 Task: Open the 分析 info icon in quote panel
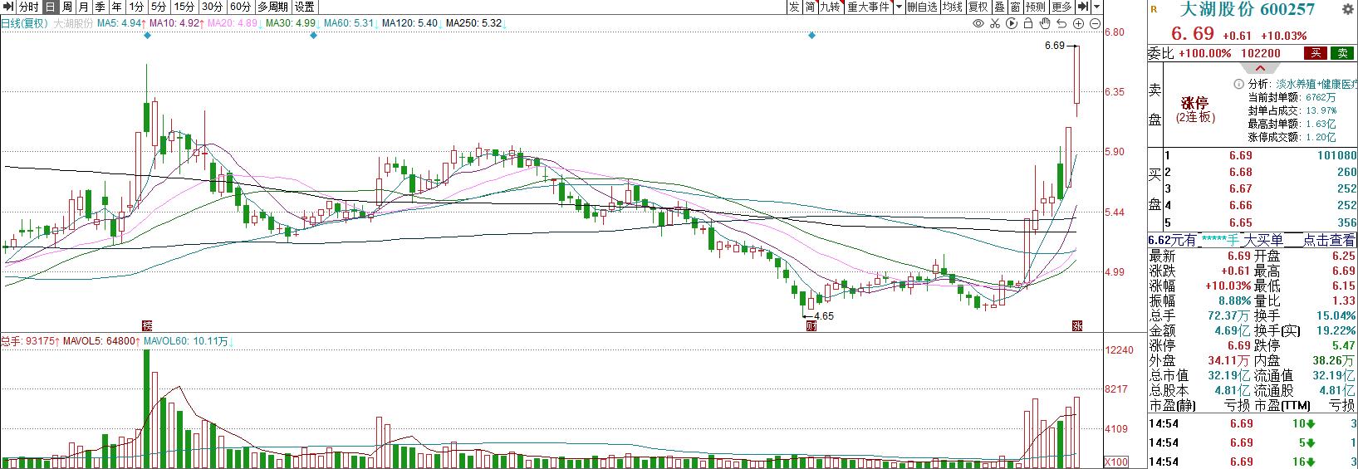pyautogui.click(x=1238, y=84)
